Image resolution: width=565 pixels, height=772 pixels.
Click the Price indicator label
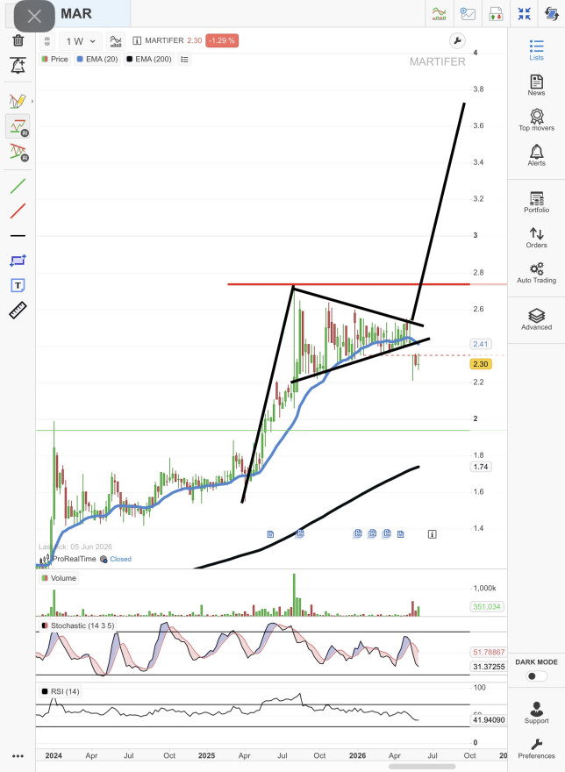55,59
